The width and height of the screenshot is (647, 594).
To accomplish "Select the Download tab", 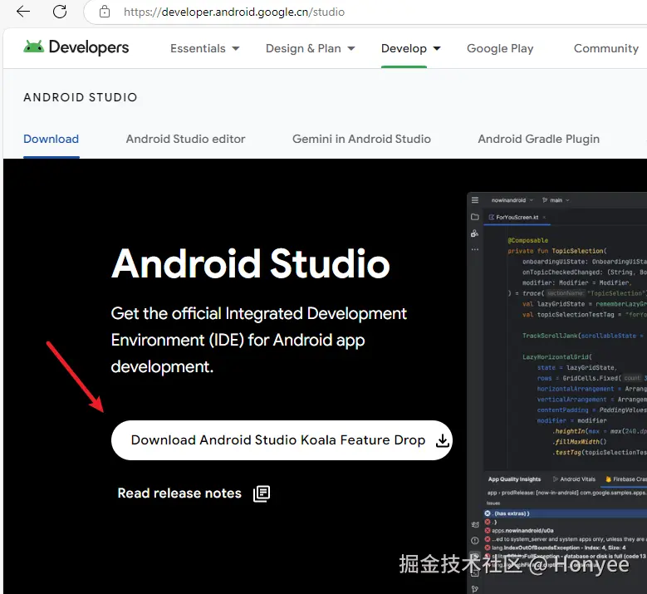I will pos(51,139).
